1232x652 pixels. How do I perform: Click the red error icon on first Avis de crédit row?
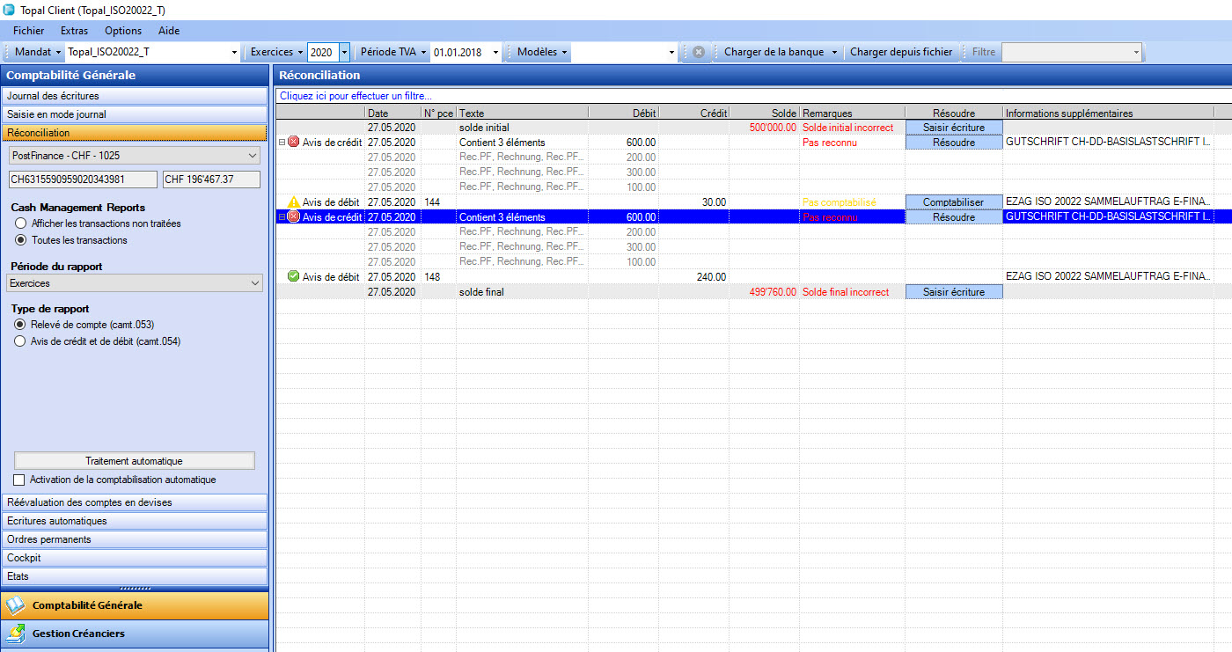click(293, 143)
